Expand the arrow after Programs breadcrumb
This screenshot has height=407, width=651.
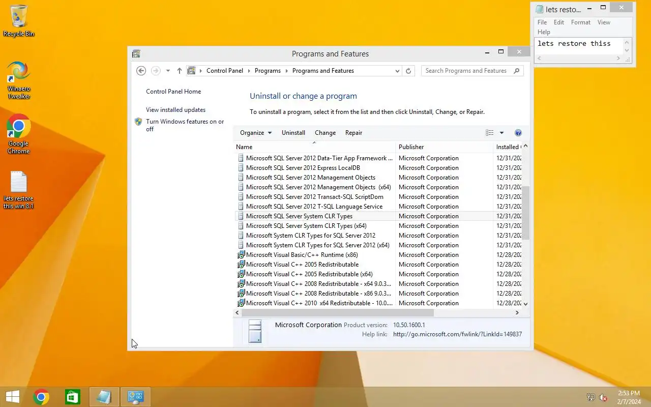coord(287,71)
